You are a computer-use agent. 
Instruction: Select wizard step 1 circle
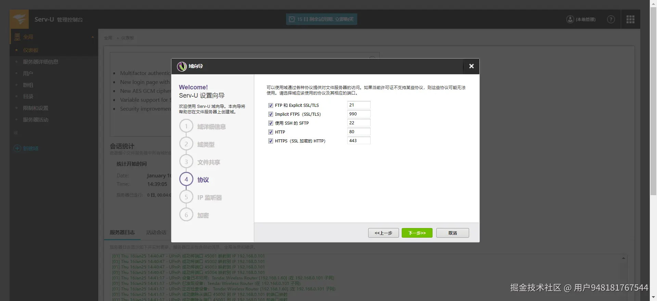[186, 126]
